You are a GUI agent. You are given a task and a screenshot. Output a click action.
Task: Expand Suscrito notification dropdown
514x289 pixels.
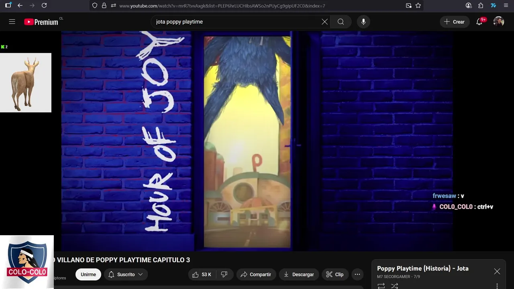(126, 275)
